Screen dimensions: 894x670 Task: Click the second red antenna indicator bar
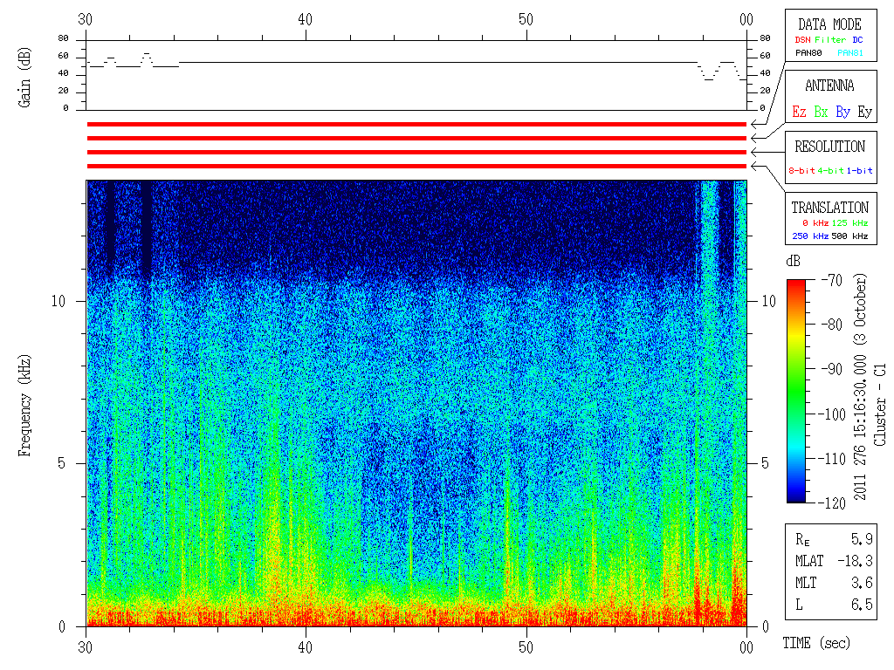click(x=416, y=138)
